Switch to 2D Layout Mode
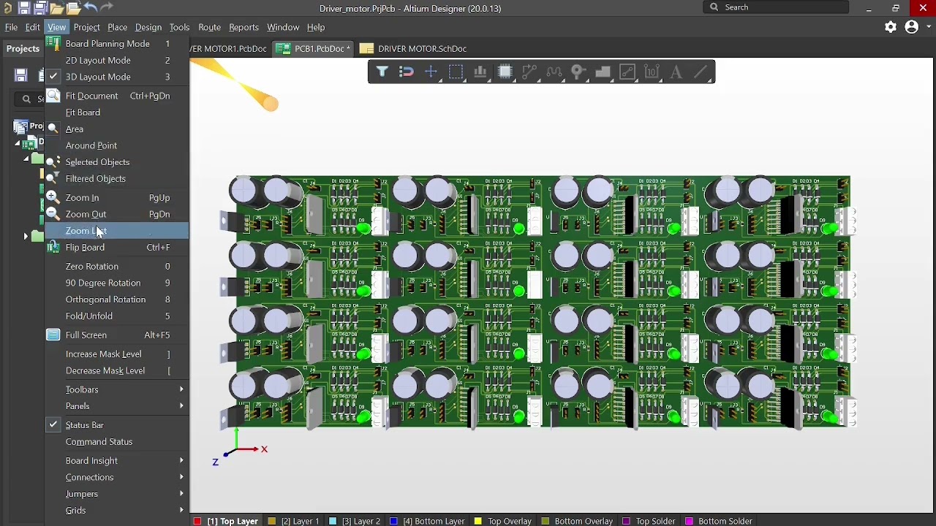The image size is (936, 526). tap(117, 61)
